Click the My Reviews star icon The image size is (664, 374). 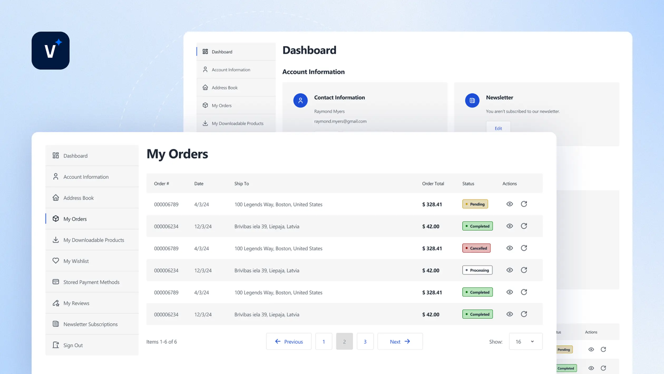coord(56,303)
